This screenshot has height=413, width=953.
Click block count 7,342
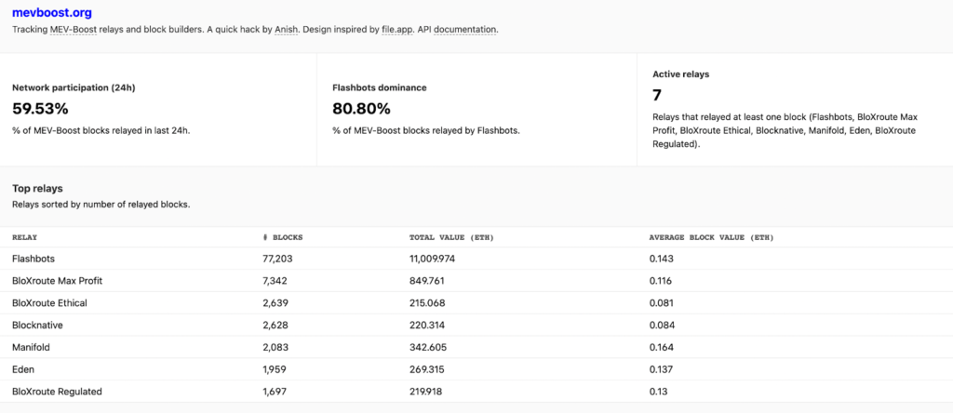275,281
